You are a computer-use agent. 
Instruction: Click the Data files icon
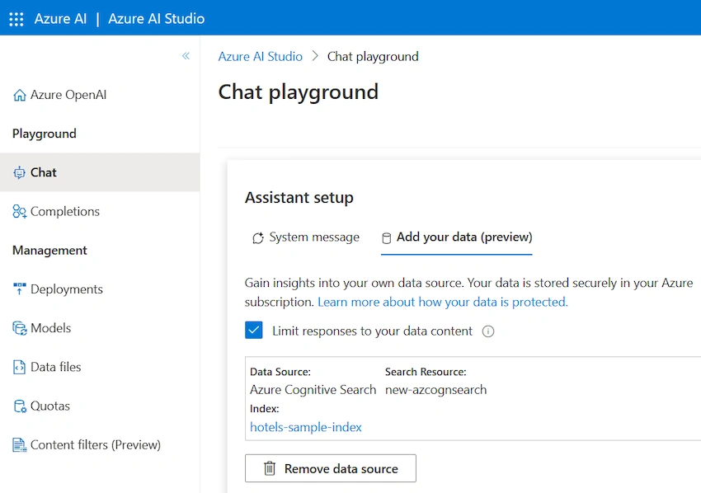click(19, 367)
